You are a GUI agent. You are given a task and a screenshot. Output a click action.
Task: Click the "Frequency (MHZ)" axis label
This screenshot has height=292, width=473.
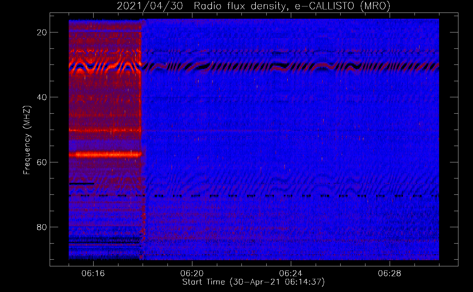tap(27, 140)
